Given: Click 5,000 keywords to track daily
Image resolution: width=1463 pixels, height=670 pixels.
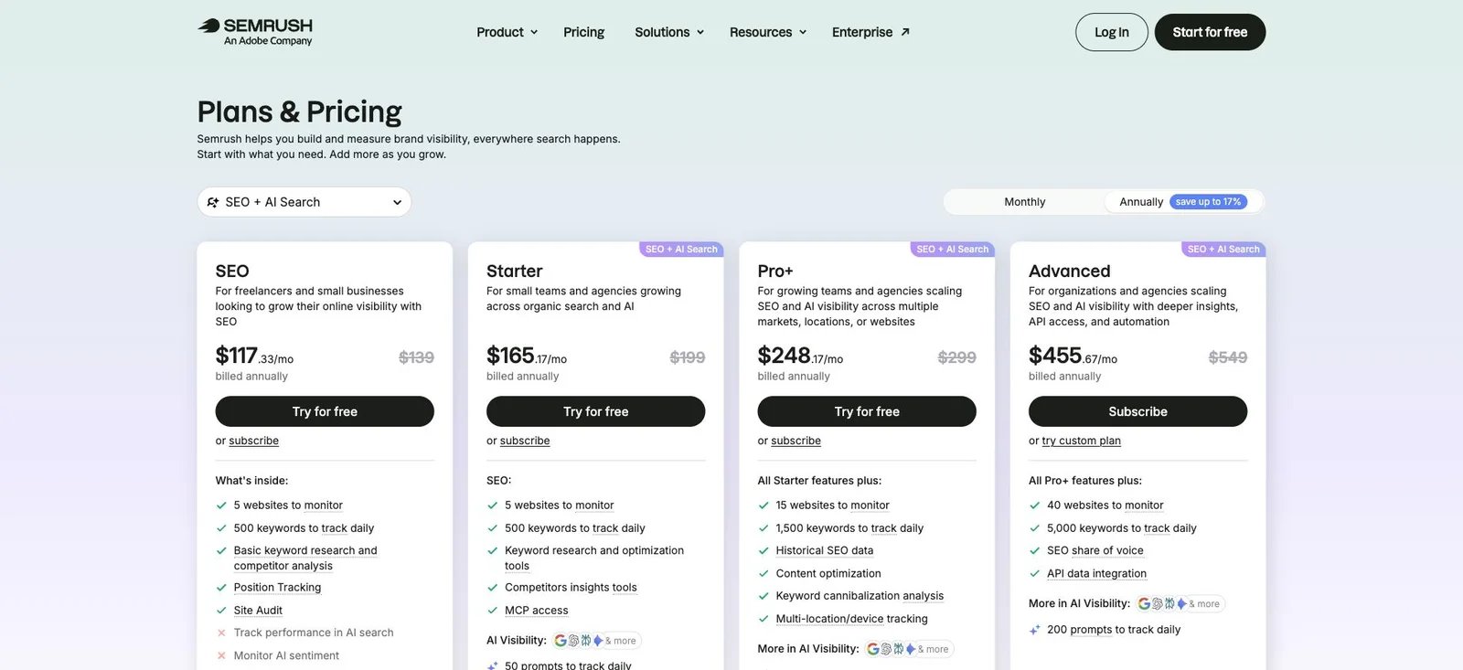Looking at the screenshot, I should (1122, 528).
